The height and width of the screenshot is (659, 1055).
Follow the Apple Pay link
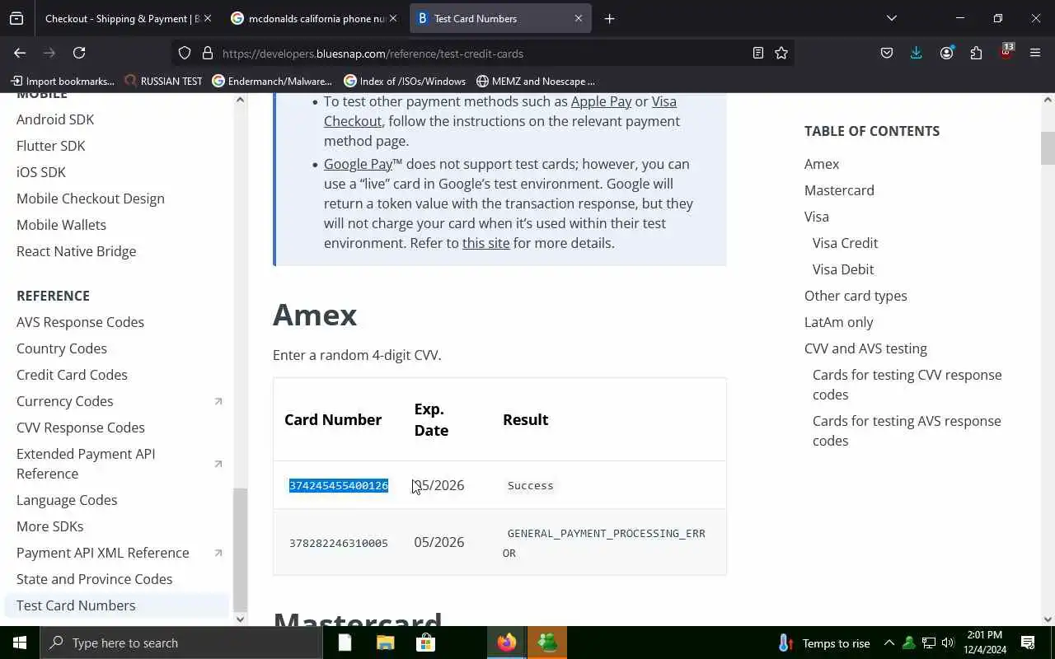[x=601, y=101]
